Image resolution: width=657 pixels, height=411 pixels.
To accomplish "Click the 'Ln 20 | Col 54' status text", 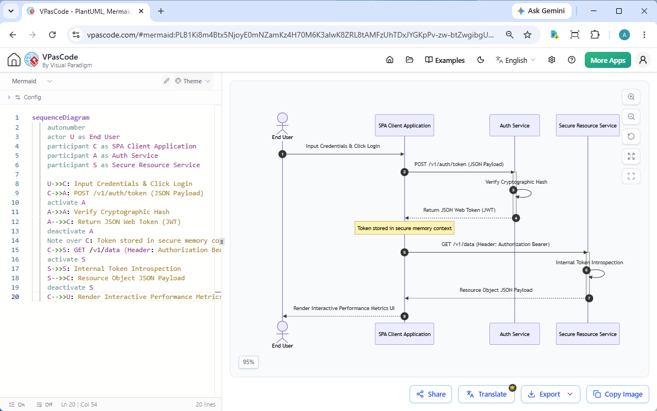I will pyautogui.click(x=79, y=405).
